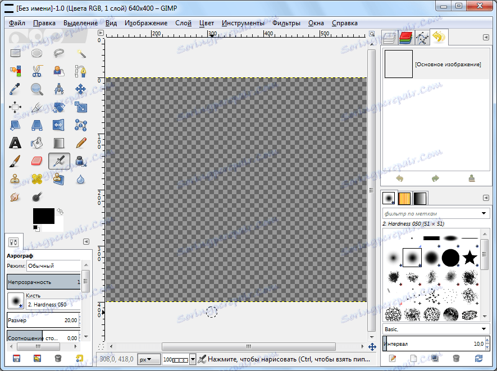
Task: Select the Blur/Sharpen droplet tool
Action: coord(81,179)
